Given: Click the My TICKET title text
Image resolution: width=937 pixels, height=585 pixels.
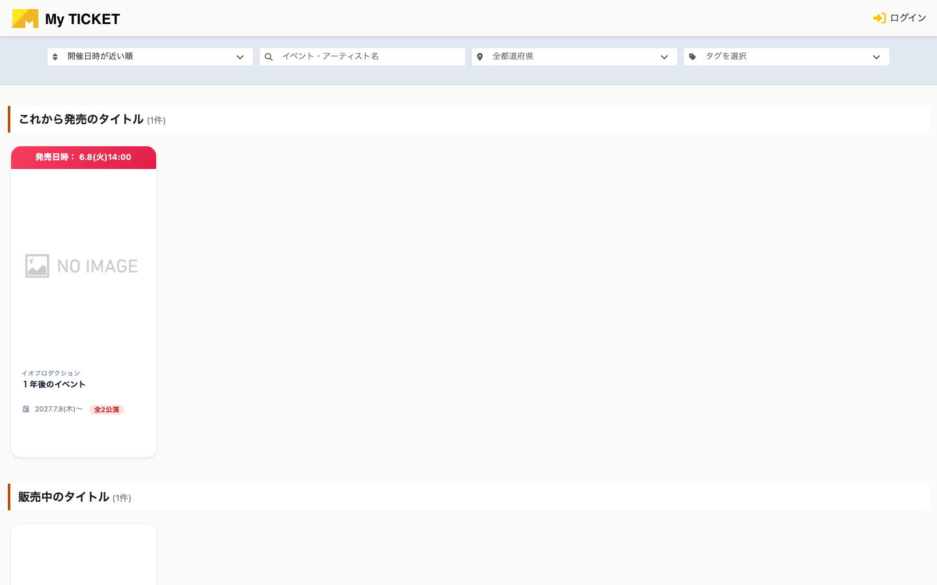Looking at the screenshot, I should click(83, 19).
